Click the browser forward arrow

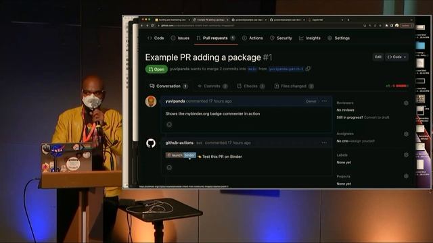pyautogui.click(x=147, y=26)
